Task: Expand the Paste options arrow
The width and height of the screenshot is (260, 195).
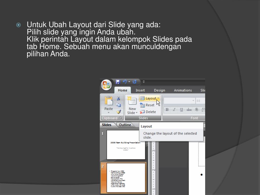Action: (x=109, y=113)
